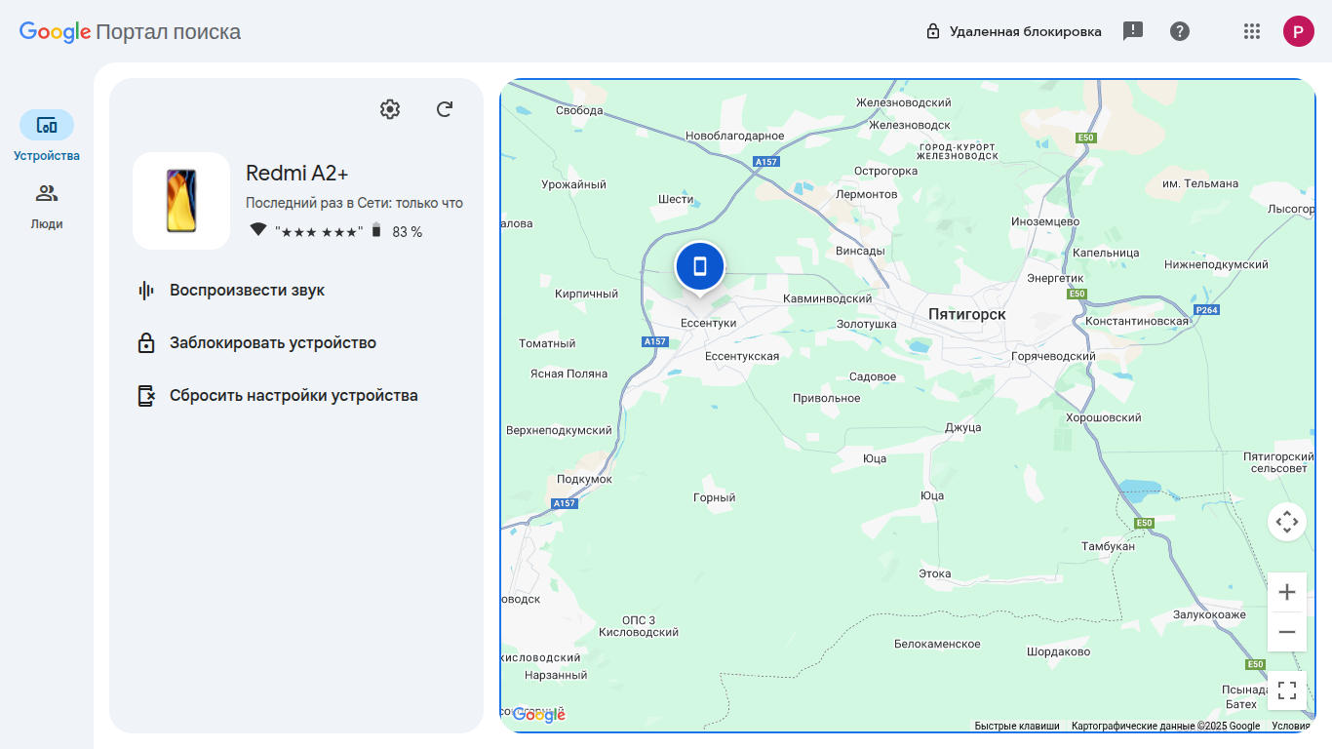Send feedback via the exclamation icon

tap(1133, 31)
